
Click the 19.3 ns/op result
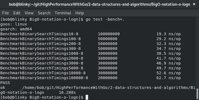tap(169, 34)
